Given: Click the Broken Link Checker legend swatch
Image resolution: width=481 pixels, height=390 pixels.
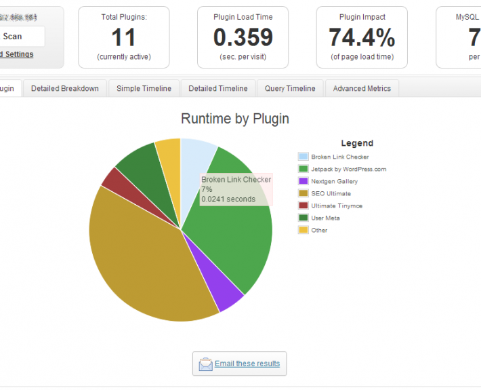Looking at the screenshot, I should tap(303, 157).
